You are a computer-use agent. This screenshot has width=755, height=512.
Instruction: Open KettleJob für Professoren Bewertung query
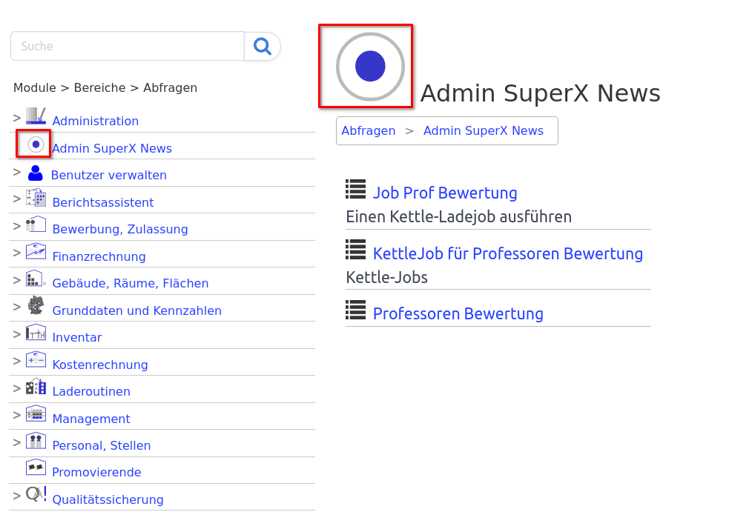(508, 253)
